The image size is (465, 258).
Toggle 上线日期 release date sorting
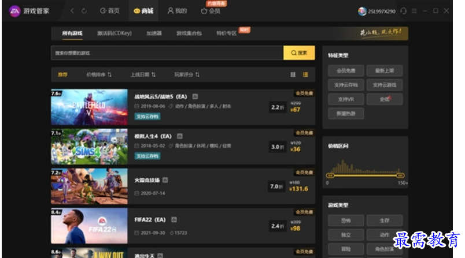143,74
